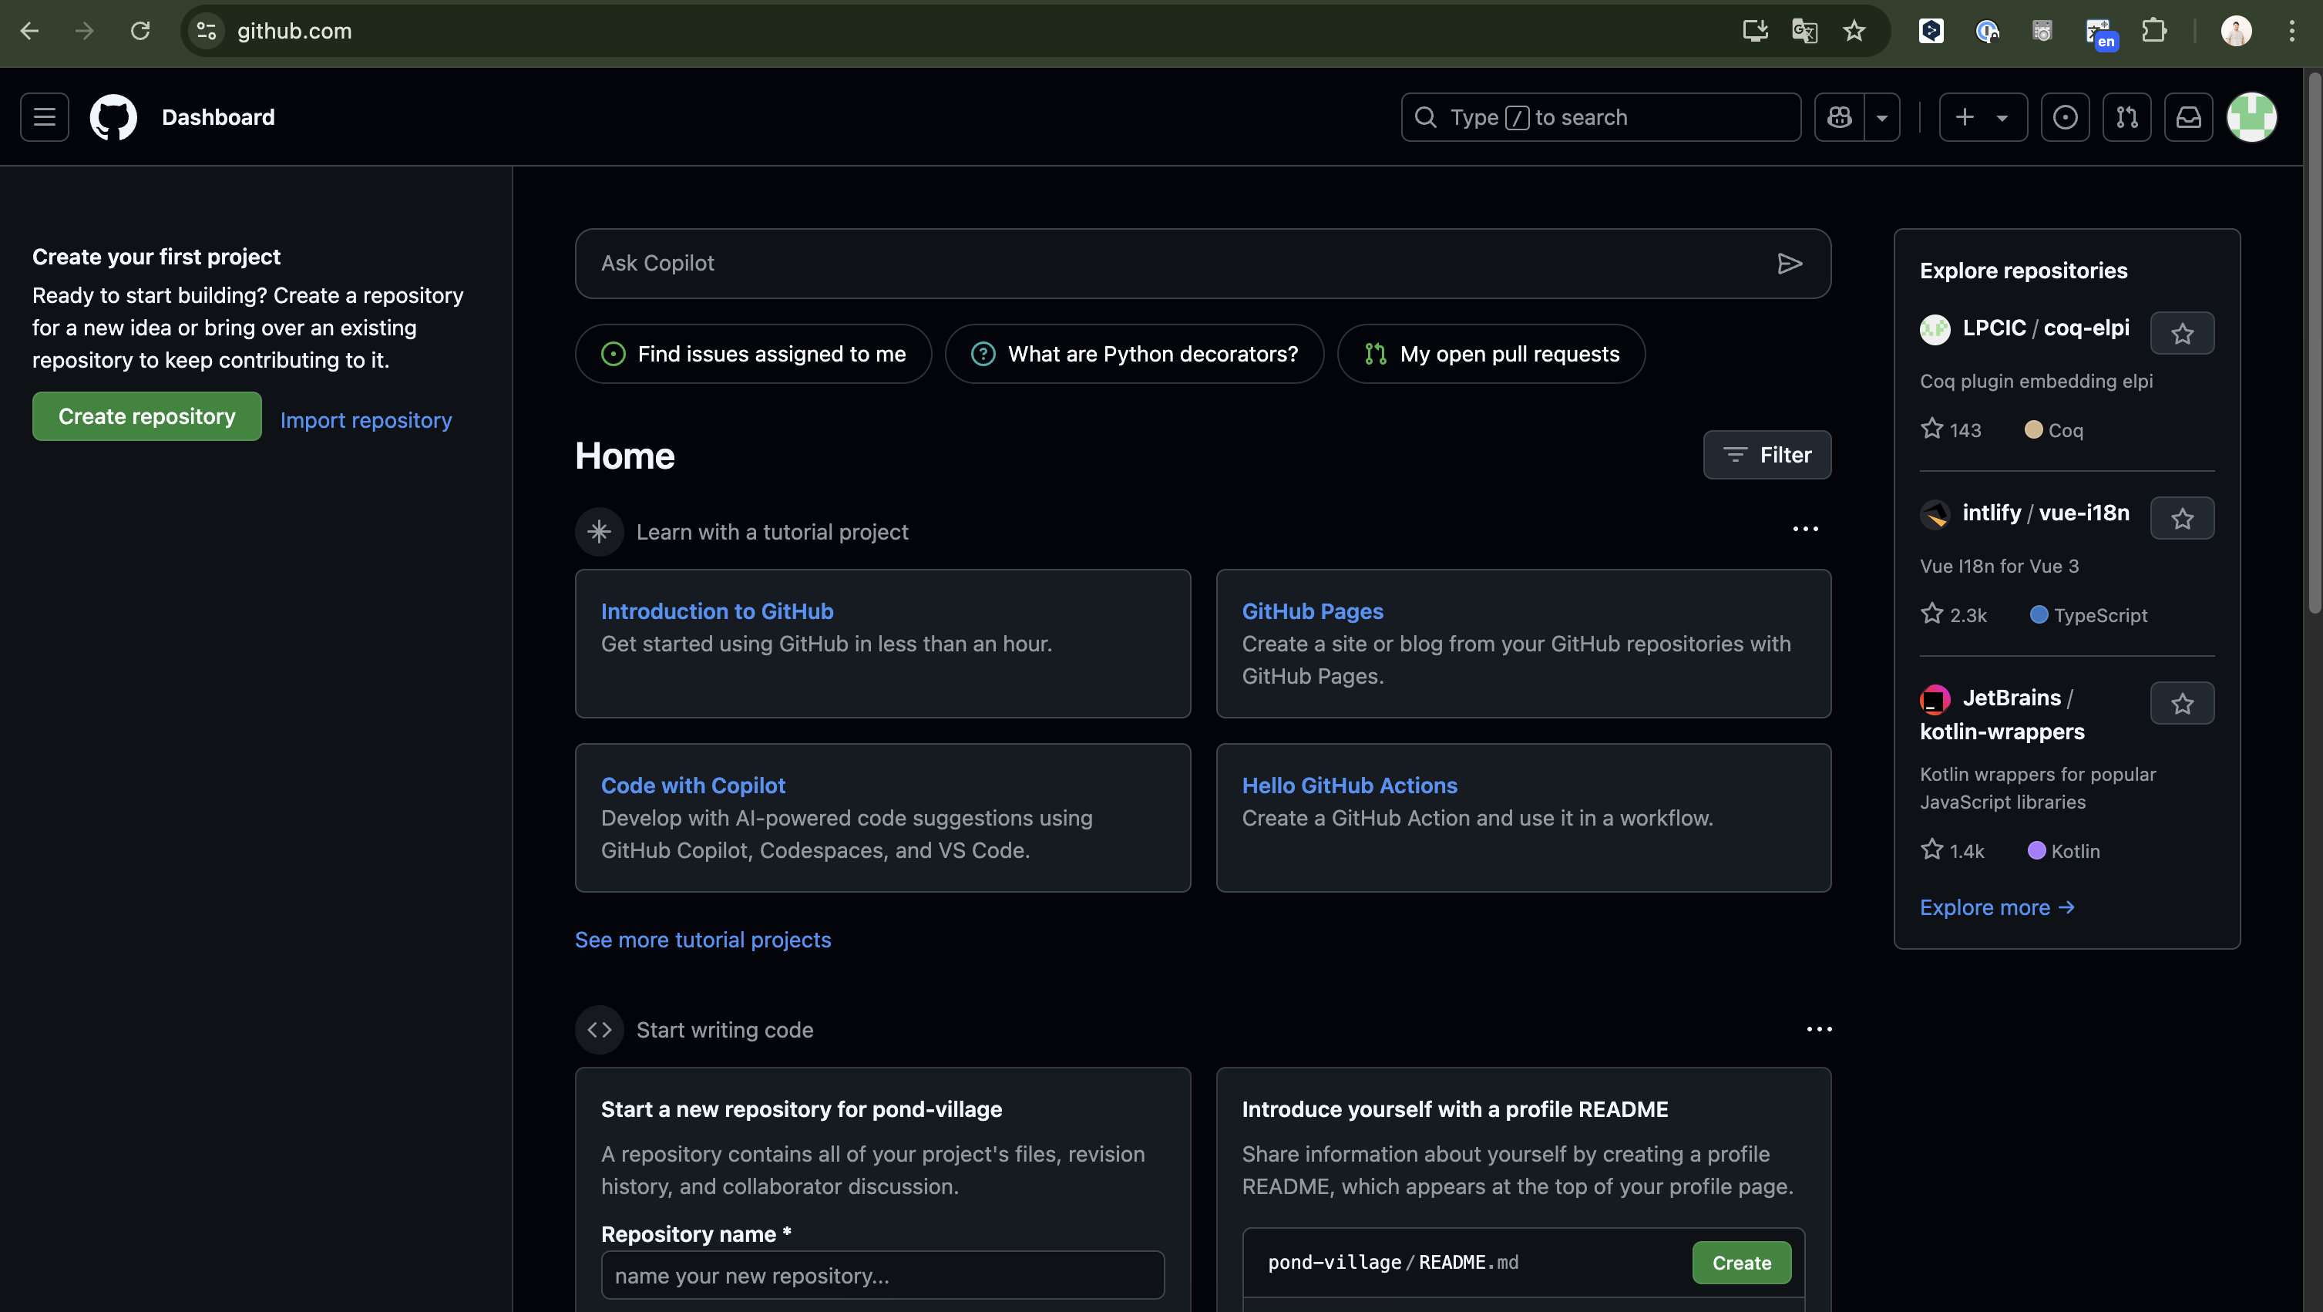Star the intlify/vue-i18n repository
This screenshot has height=1312, width=2323.
pos(2182,517)
